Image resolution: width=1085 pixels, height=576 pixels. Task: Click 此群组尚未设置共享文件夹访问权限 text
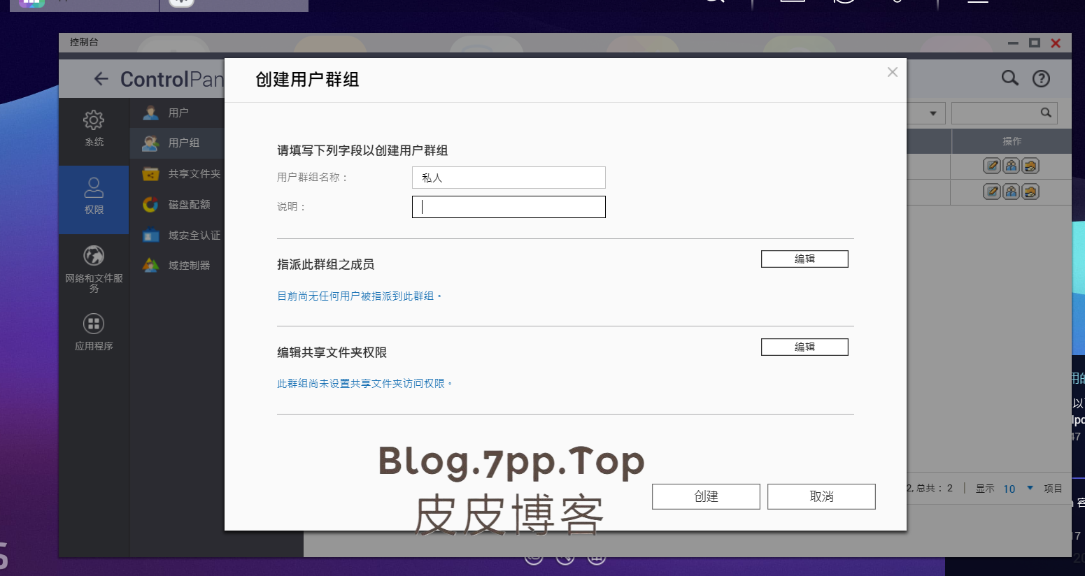click(x=364, y=383)
